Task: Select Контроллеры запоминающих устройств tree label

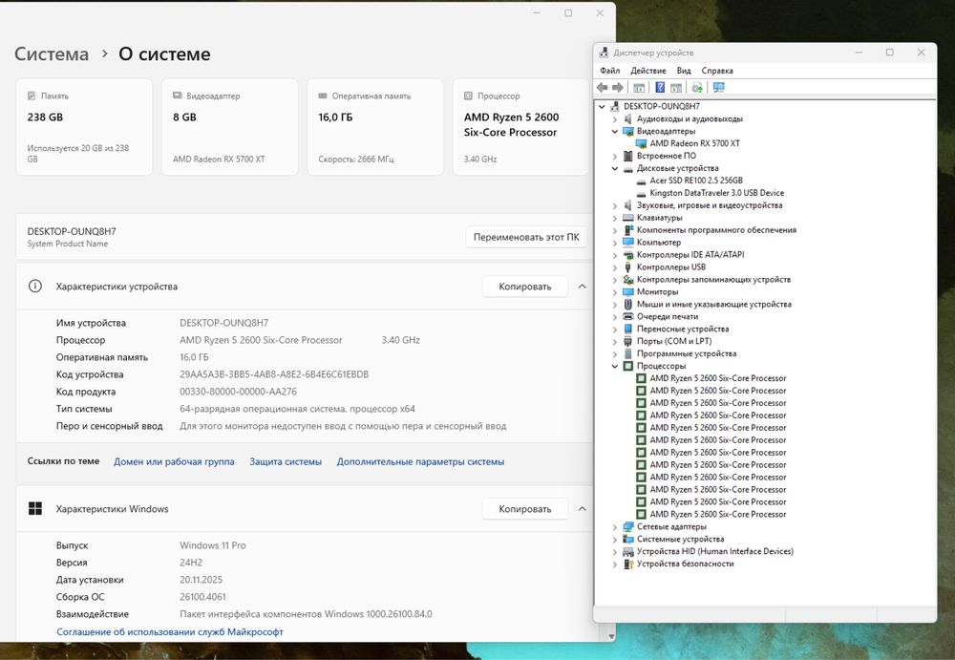Action: pos(713,279)
